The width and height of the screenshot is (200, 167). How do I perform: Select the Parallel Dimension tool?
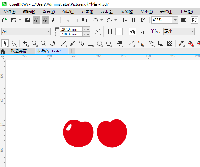[131, 43]
